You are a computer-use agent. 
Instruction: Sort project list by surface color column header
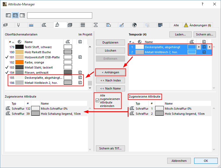click(19, 42)
